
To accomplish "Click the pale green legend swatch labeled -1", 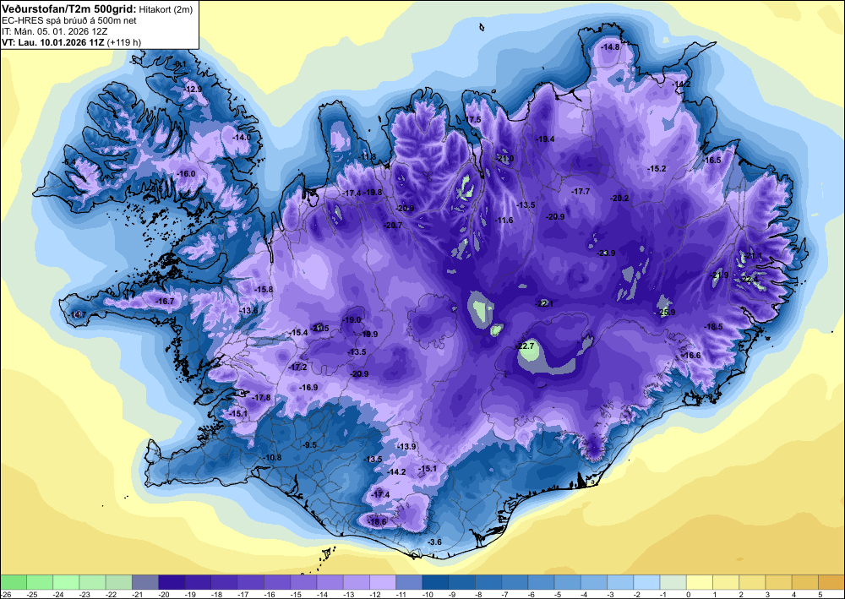I will click(x=673, y=582).
